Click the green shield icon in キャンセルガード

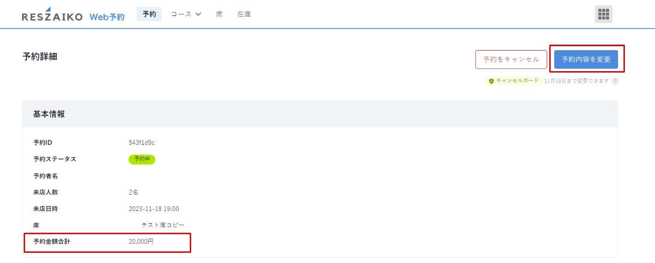(491, 81)
